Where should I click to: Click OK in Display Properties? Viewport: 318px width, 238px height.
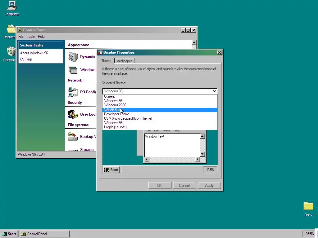pyautogui.click(x=160, y=186)
